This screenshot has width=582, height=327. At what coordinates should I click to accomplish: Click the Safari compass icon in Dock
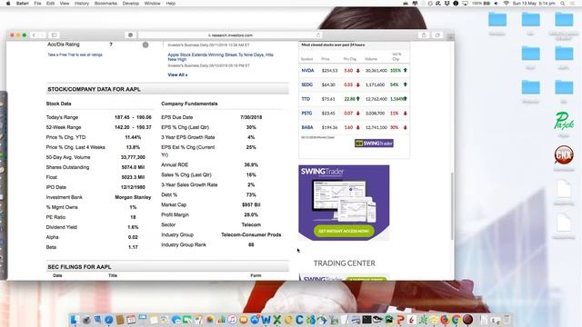109,320
